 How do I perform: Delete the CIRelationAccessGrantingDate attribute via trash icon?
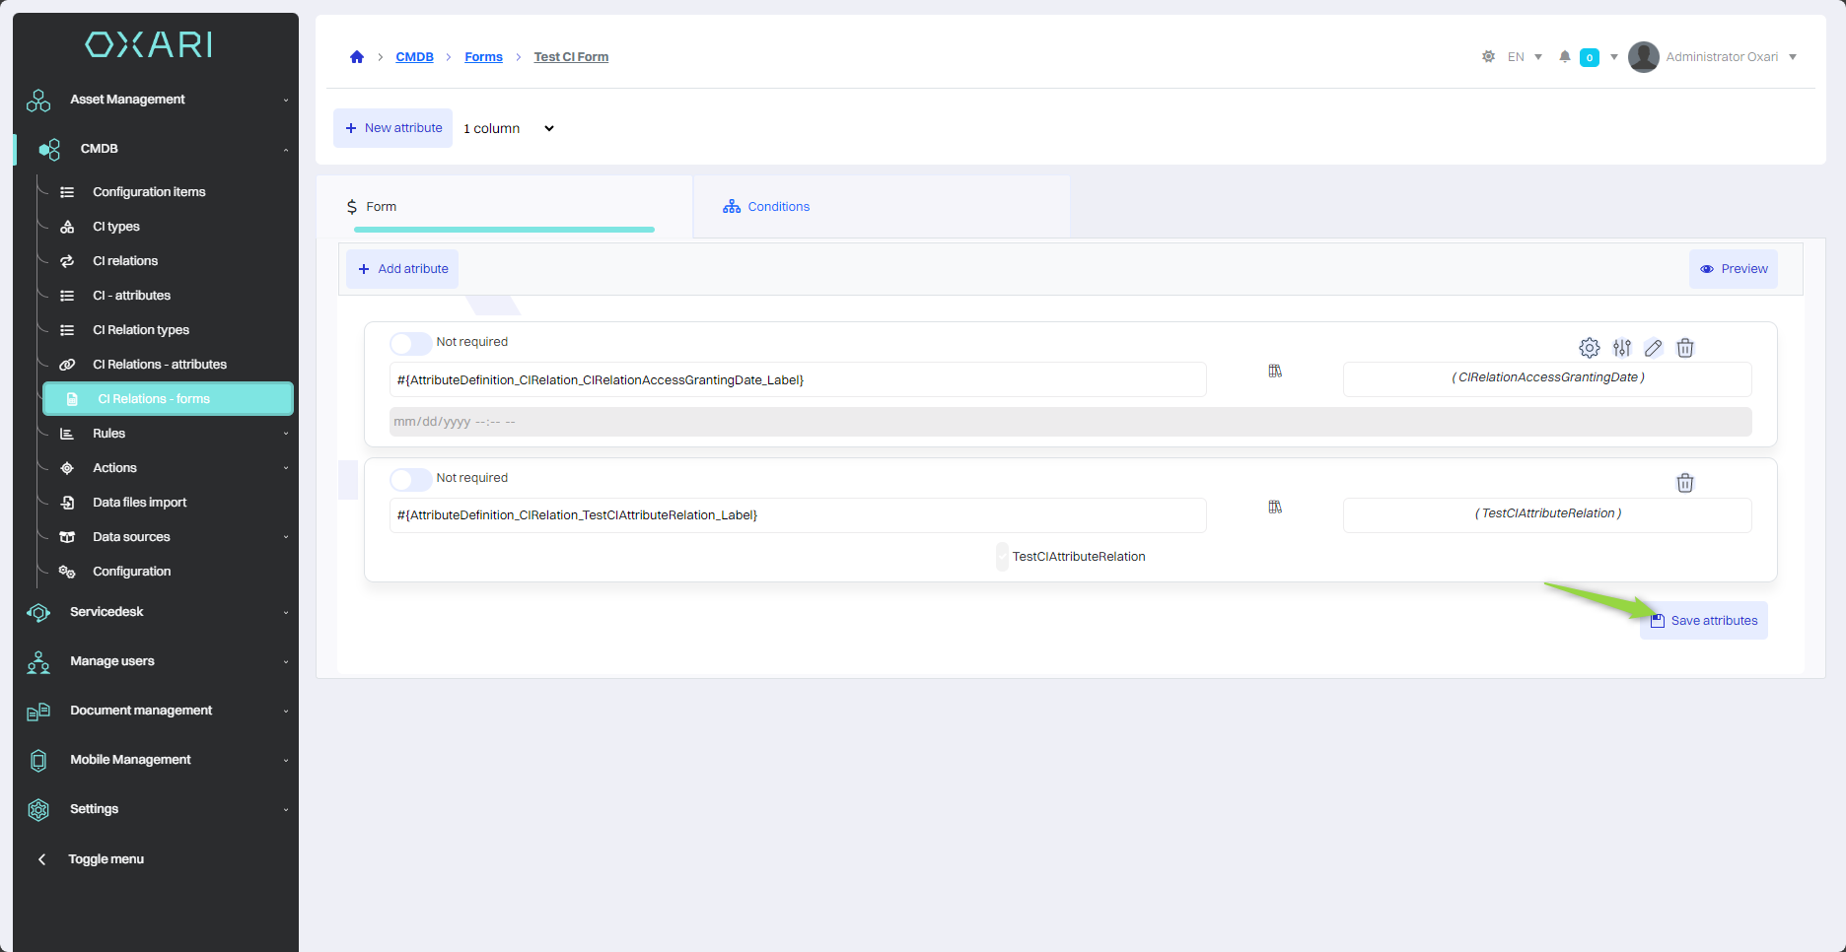(1685, 348)
